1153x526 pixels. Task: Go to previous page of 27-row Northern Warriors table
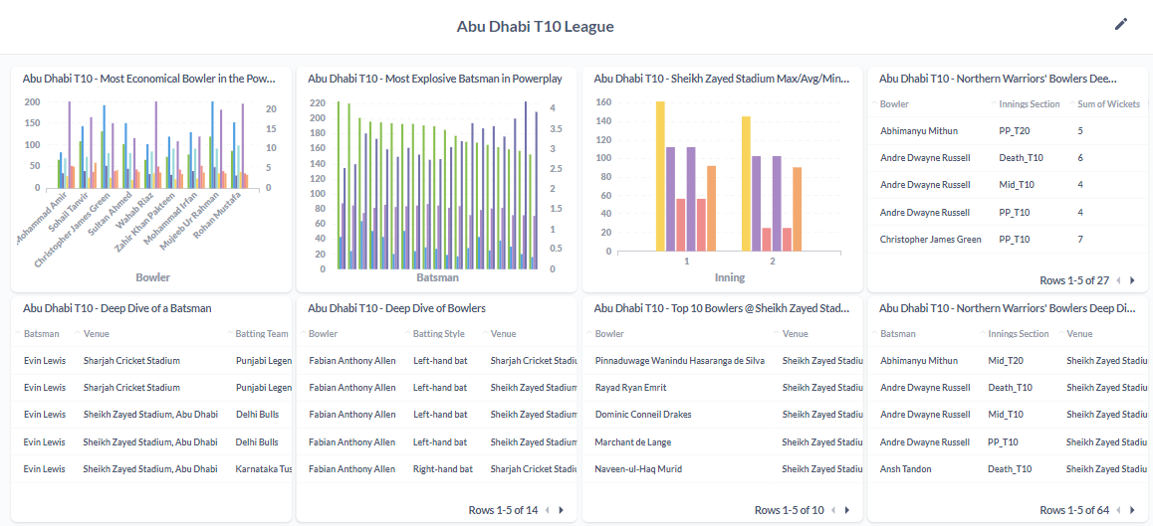[1118, 279]
